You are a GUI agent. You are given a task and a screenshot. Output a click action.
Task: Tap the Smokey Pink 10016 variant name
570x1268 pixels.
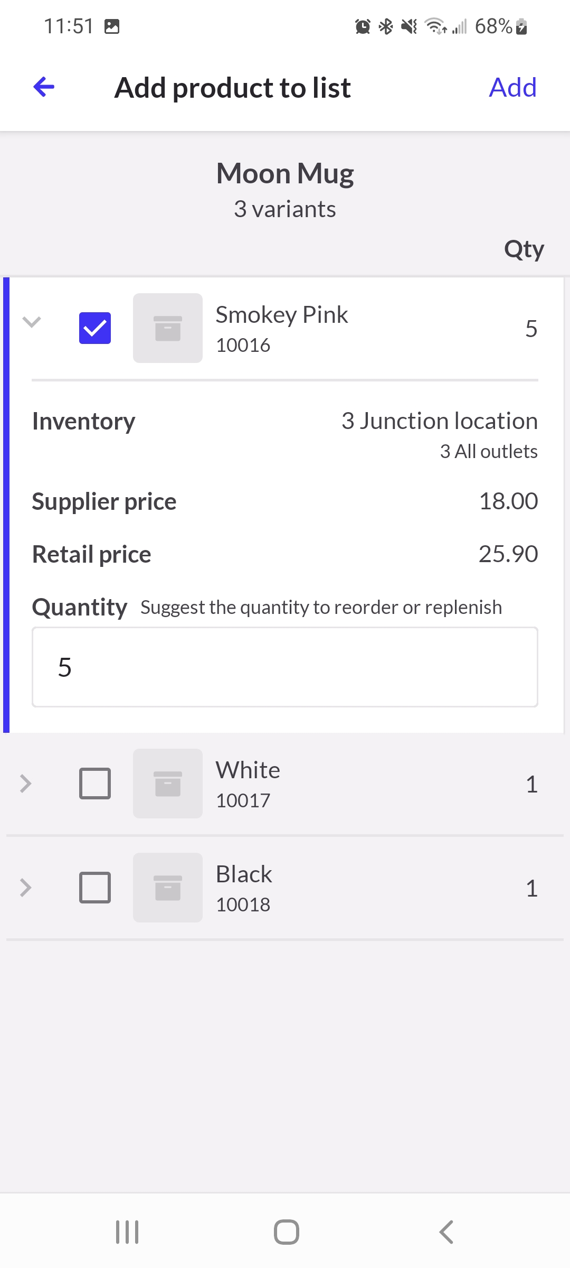pyautogui.click(x=282, y=315)
